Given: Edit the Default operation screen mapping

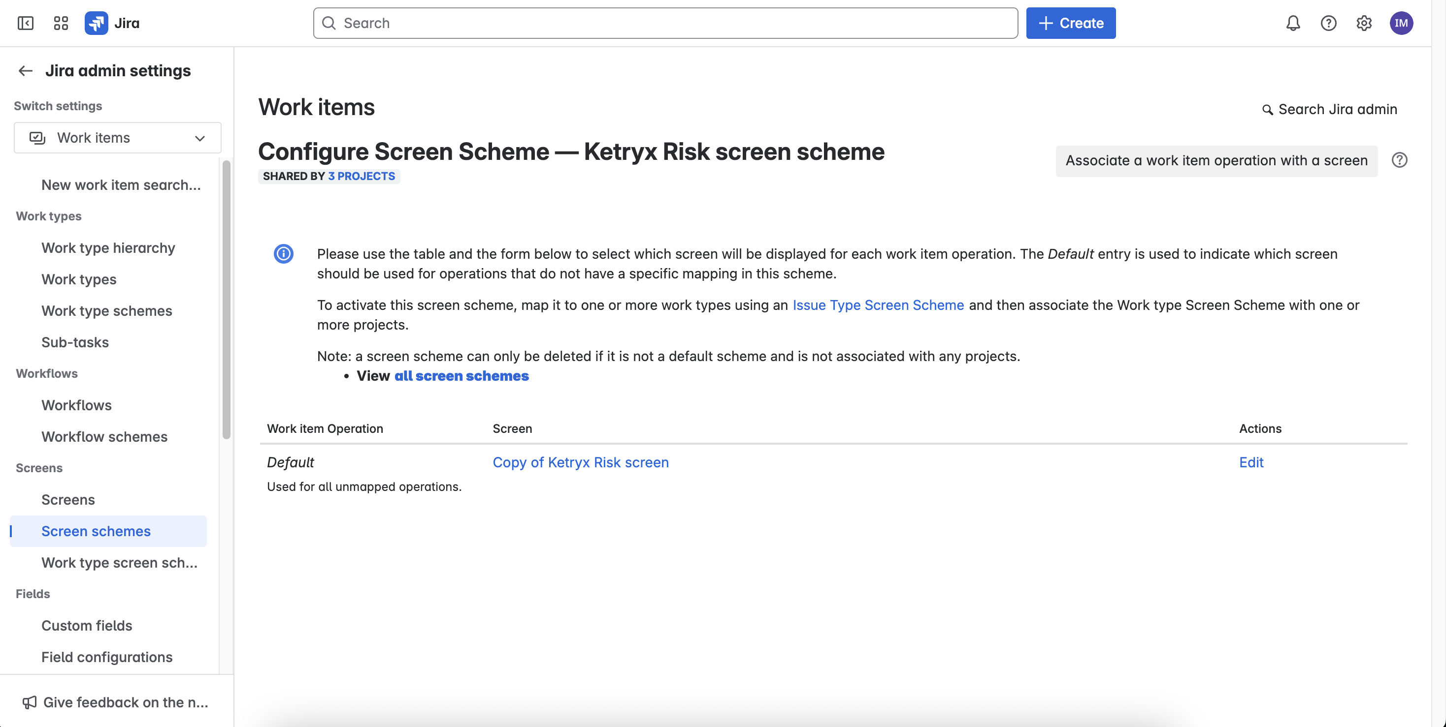Looking at the screenshot, I should pos(1251,462).
